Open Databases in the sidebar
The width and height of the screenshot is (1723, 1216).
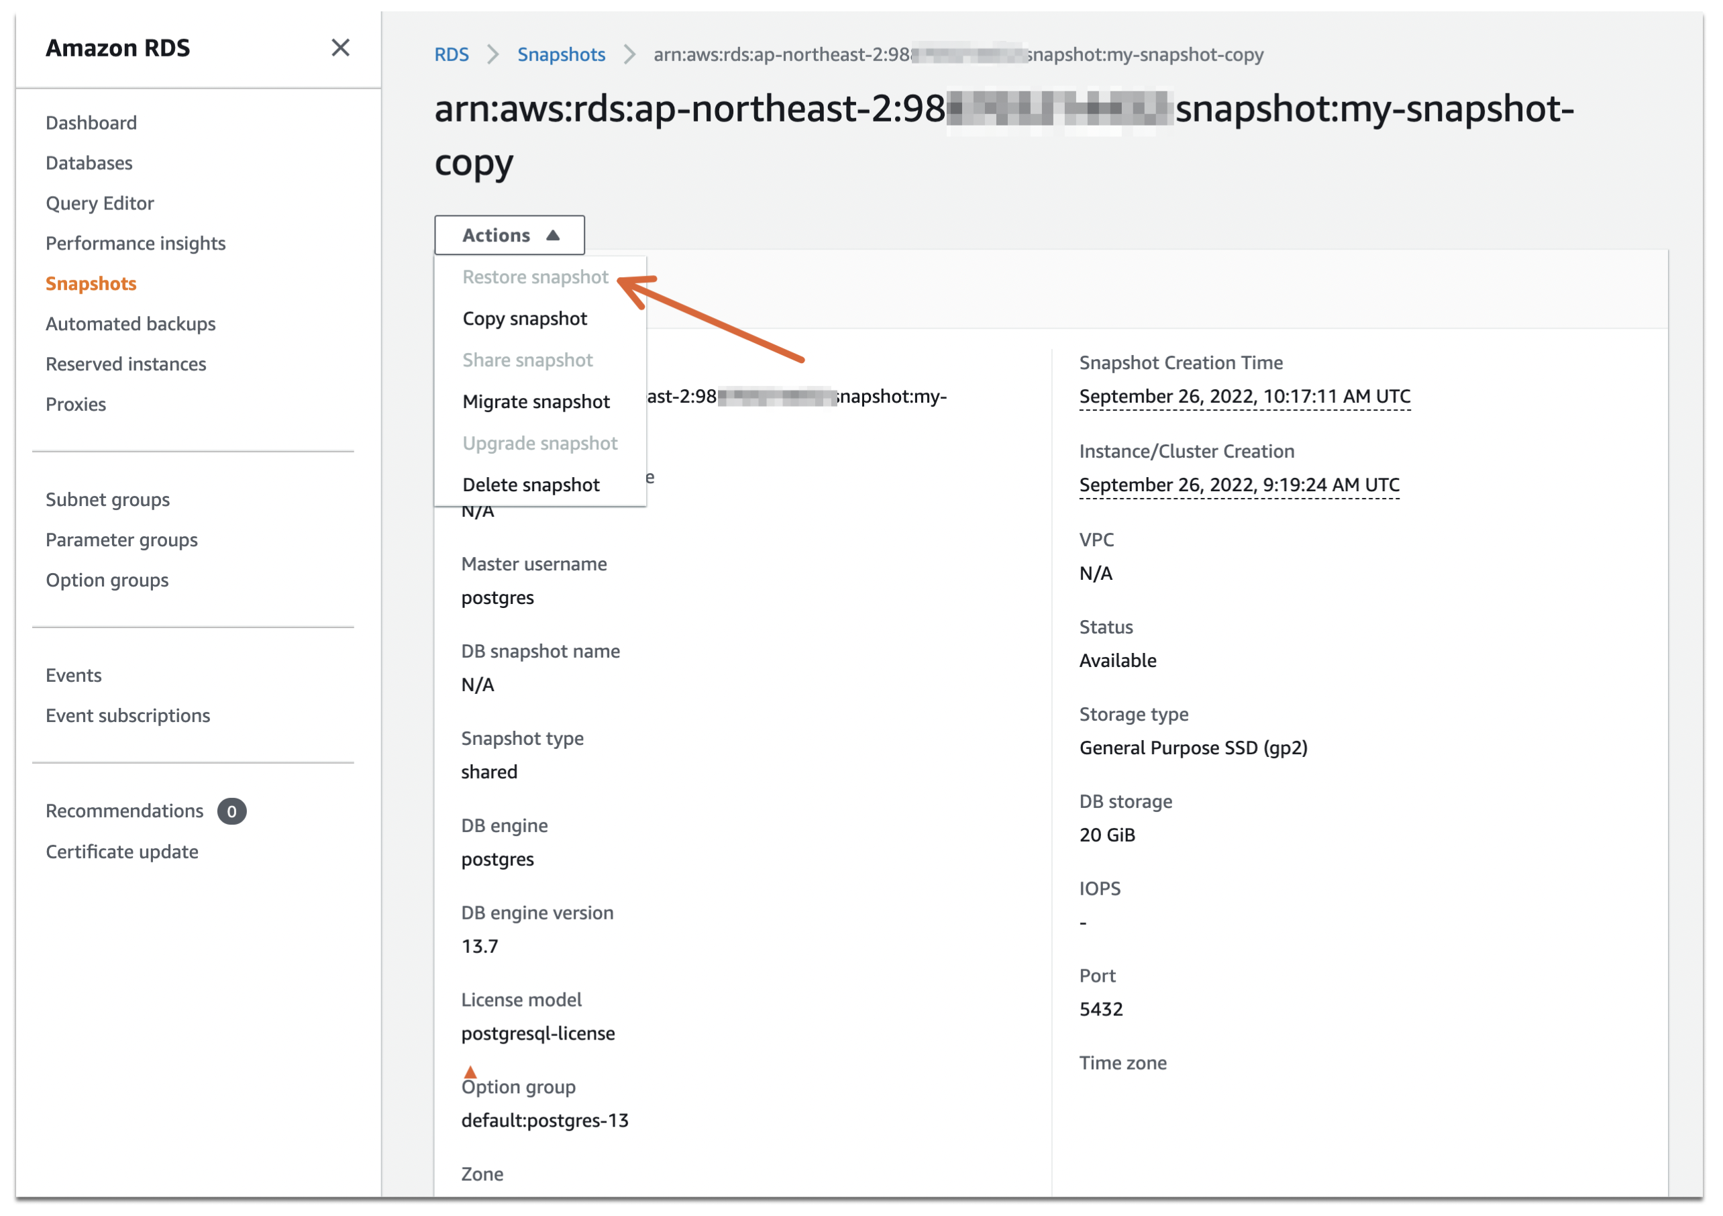(89, 164)
